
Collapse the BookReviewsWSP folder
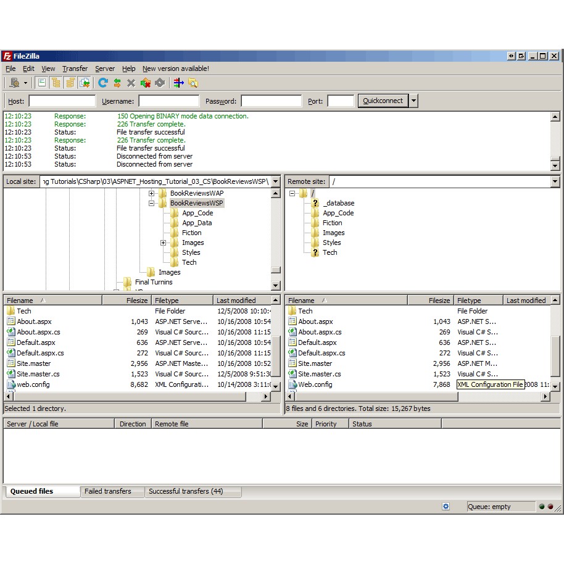tap(151, 203)
